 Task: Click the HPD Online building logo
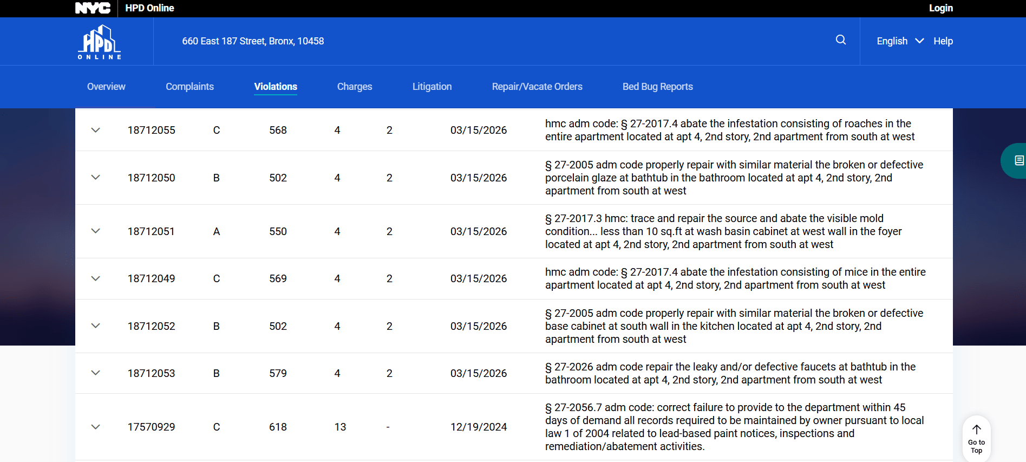[x=100, y=42]
